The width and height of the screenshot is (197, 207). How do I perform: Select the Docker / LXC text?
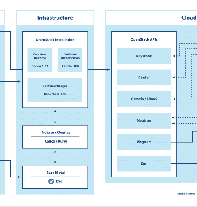40,66
